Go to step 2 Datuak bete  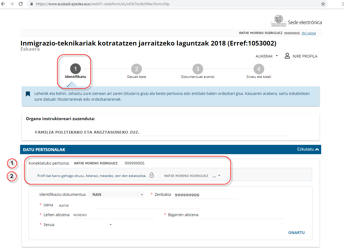[136, 69]
